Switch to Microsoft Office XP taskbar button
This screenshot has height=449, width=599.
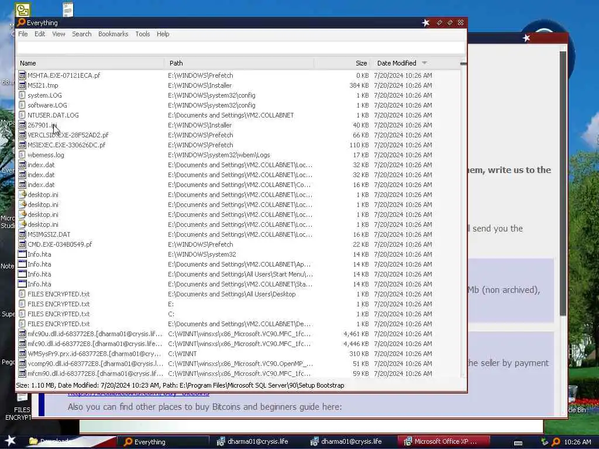click(x=444, y=442)
